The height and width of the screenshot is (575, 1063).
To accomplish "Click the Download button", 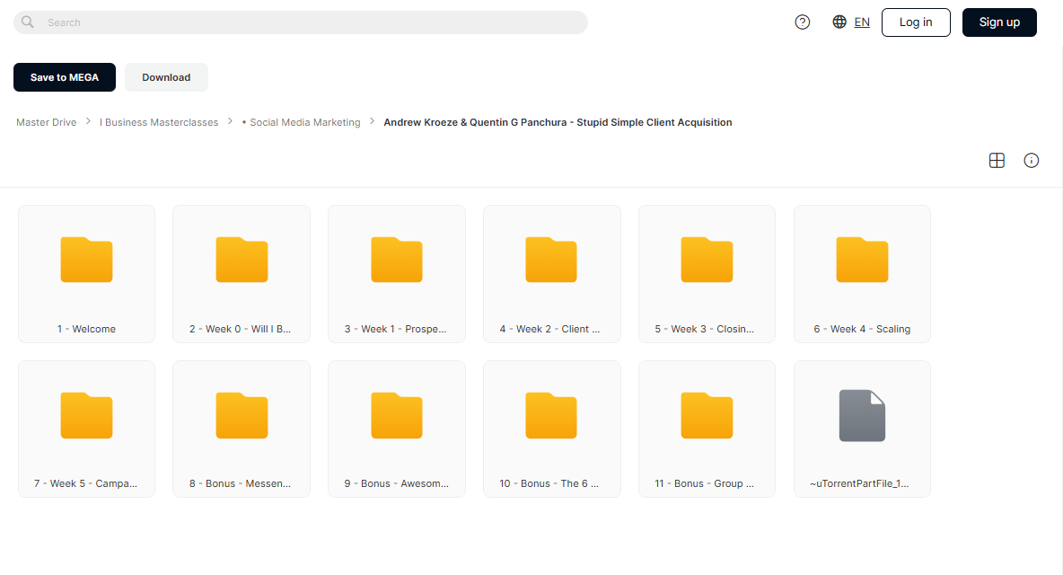I will (x=166, y=77).
